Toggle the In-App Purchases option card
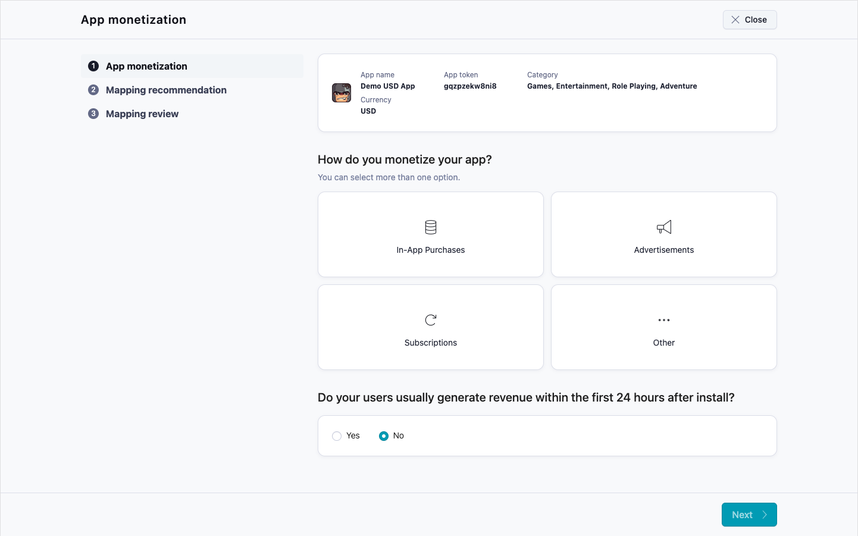The image size is (858, 536). [x=430, y=234]
